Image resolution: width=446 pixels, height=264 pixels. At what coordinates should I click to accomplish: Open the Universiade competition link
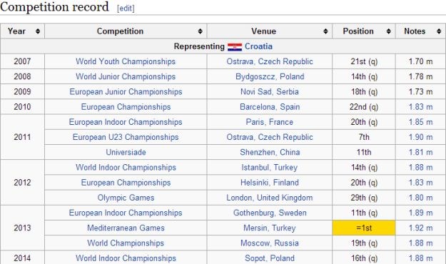(126, 152)
